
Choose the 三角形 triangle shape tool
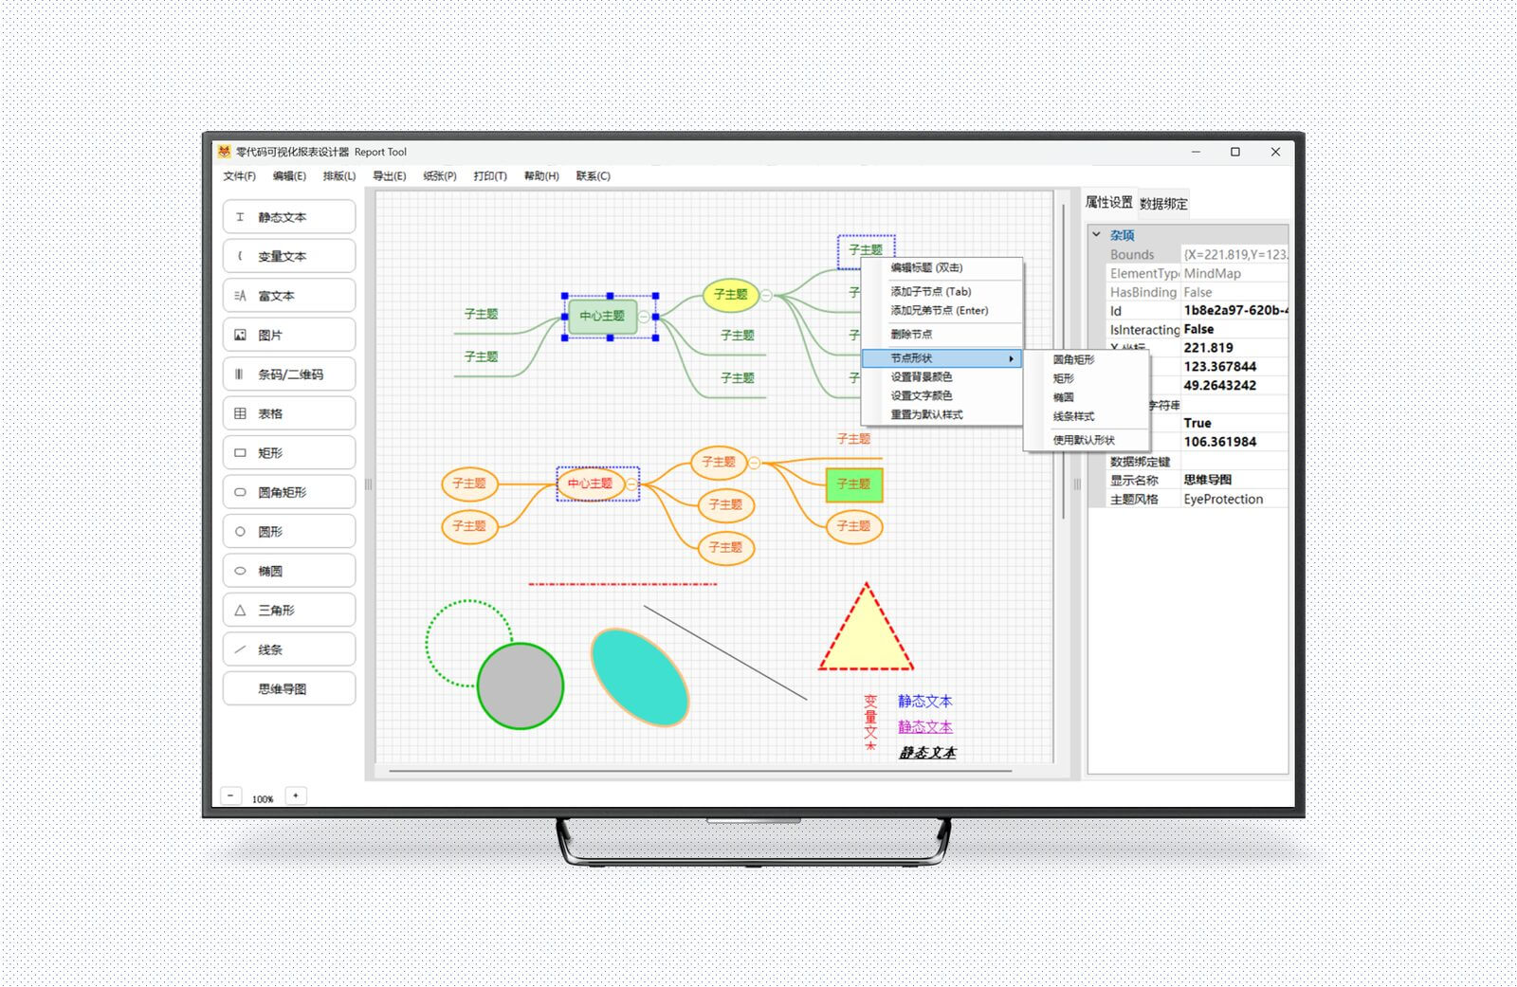(288, 611)
